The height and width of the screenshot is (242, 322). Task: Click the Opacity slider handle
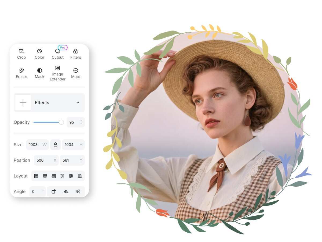[61, 122]
